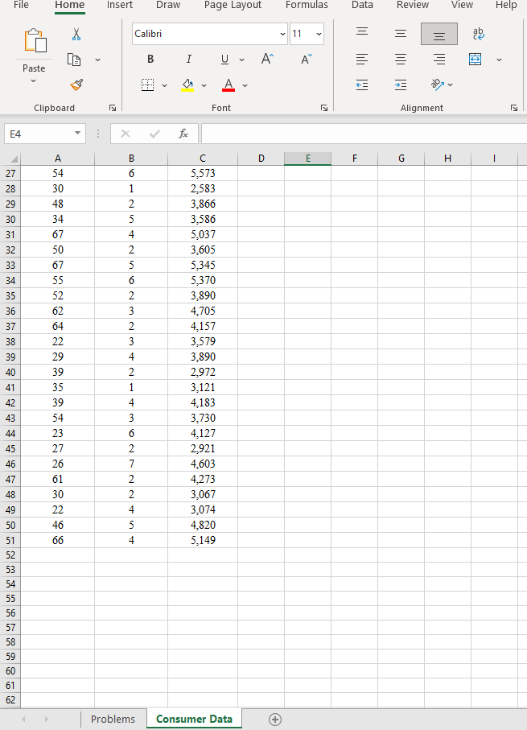Viewport: 527px width, 730px height.
Task: Select the Consumer Data sheet tab
Action: click(194, 720)
